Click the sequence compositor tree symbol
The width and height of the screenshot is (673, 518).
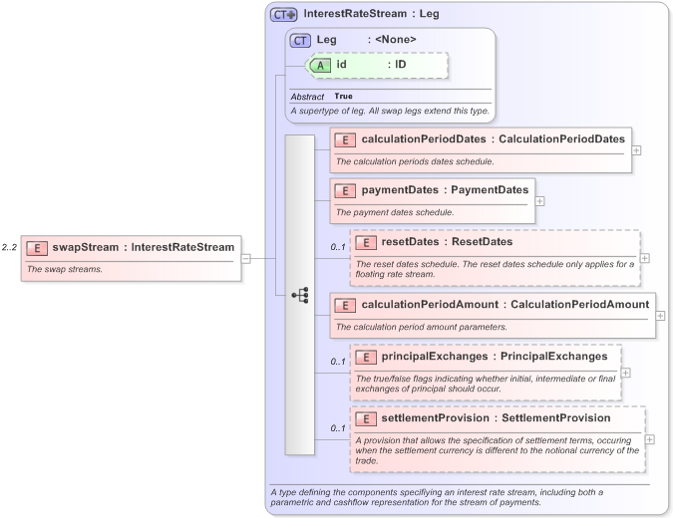pos(300,295)
